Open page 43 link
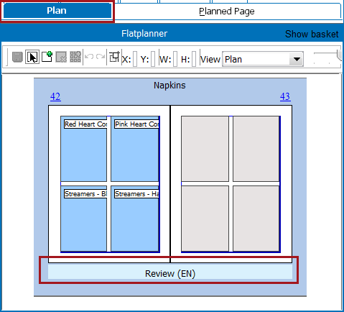This screenshot has width=344, height=312. tap(285, 96)
